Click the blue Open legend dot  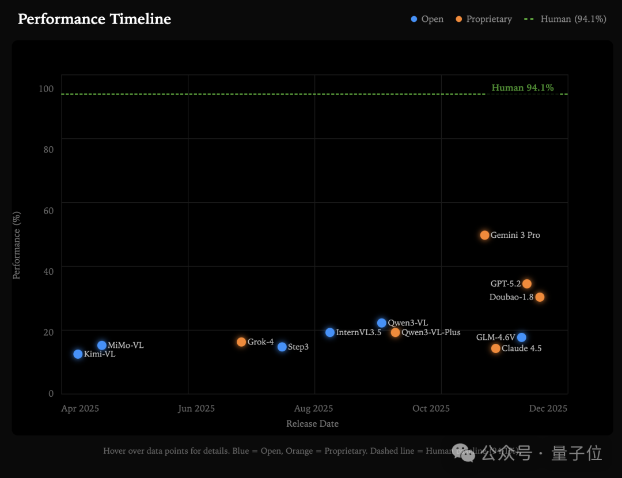[414, 19]
